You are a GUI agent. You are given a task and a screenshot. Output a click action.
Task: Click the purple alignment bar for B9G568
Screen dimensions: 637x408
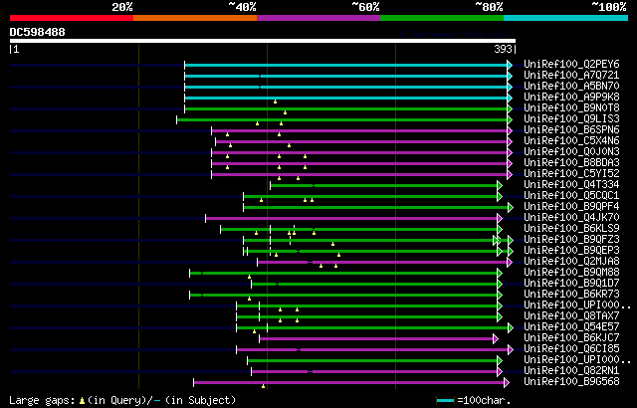348,383
